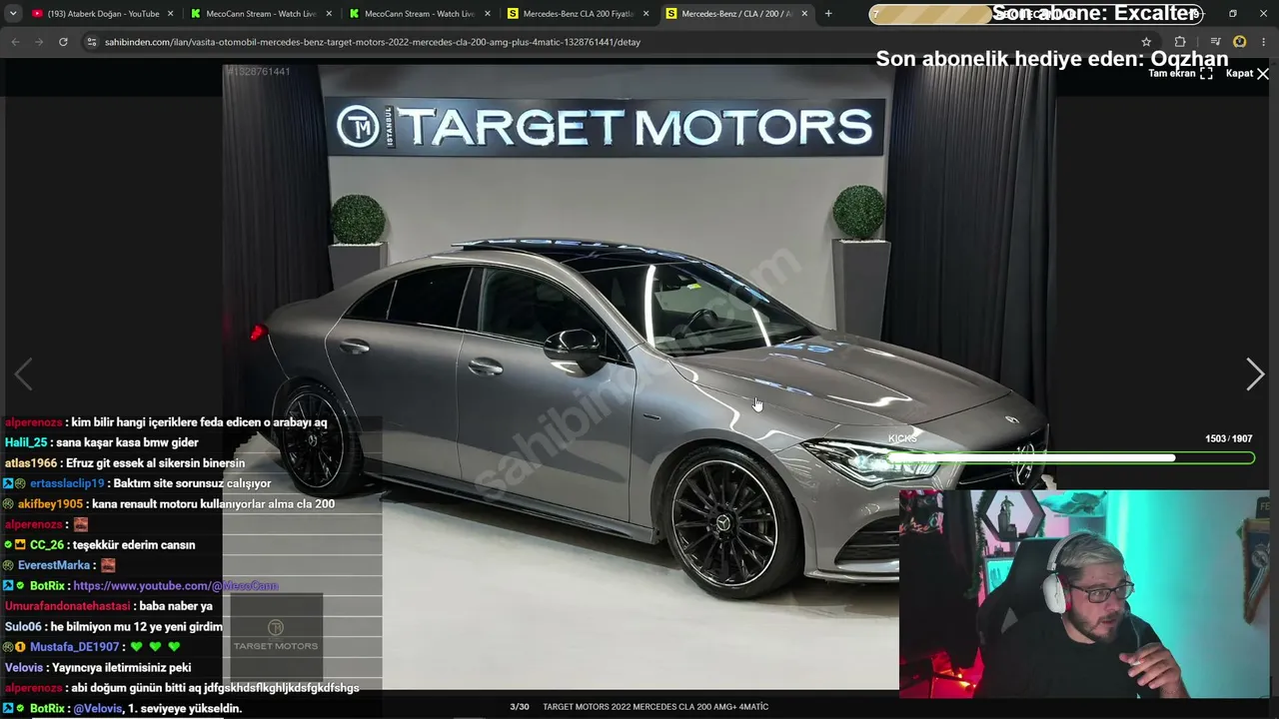
Task: Go forward in browser history
Action: pyautogui.click(x=39, y=42)
